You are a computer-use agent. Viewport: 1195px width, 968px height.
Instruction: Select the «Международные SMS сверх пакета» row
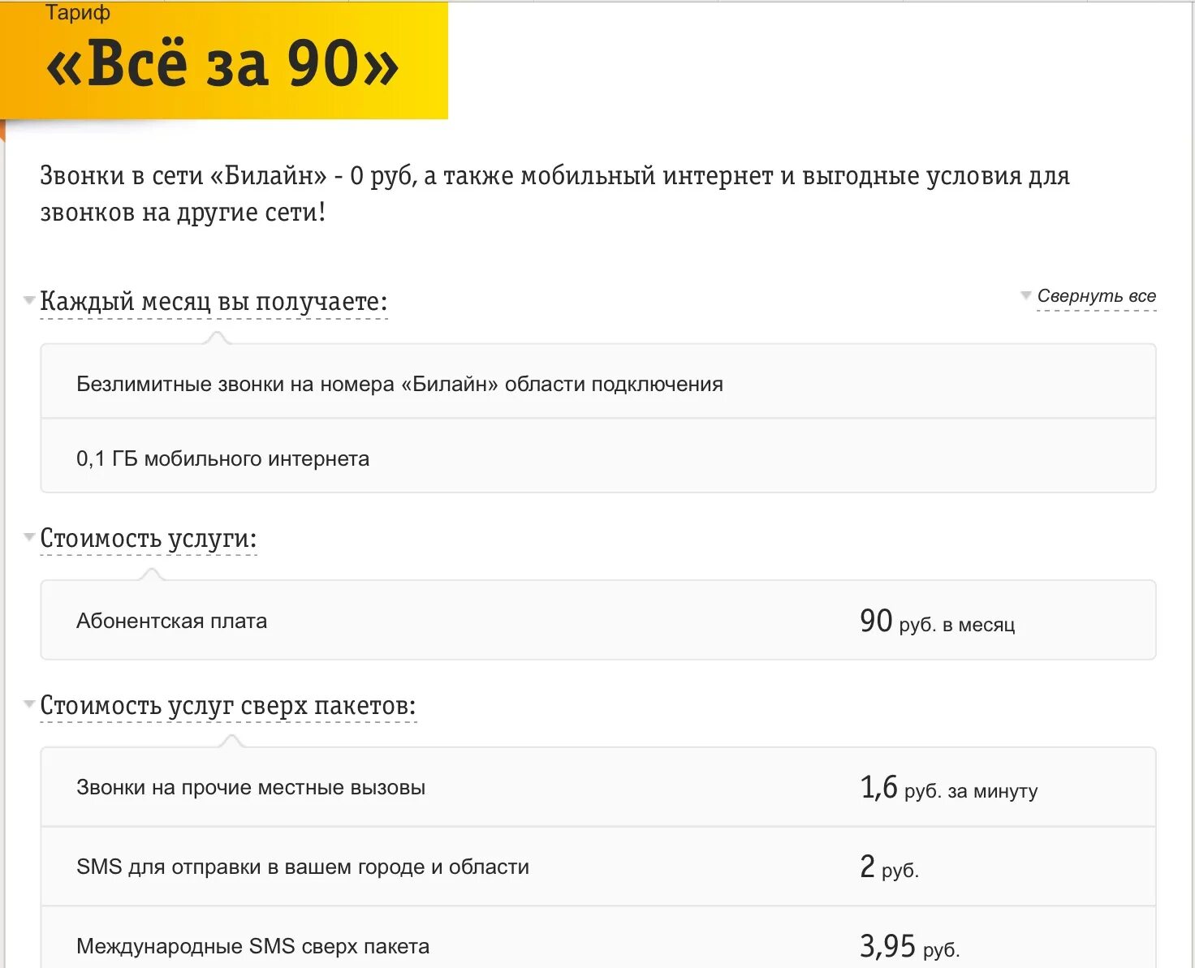[598, 937]
